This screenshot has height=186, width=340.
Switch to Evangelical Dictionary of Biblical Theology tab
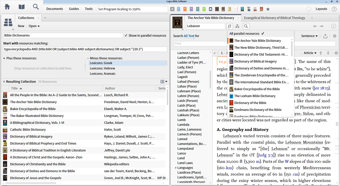[274, 18]
